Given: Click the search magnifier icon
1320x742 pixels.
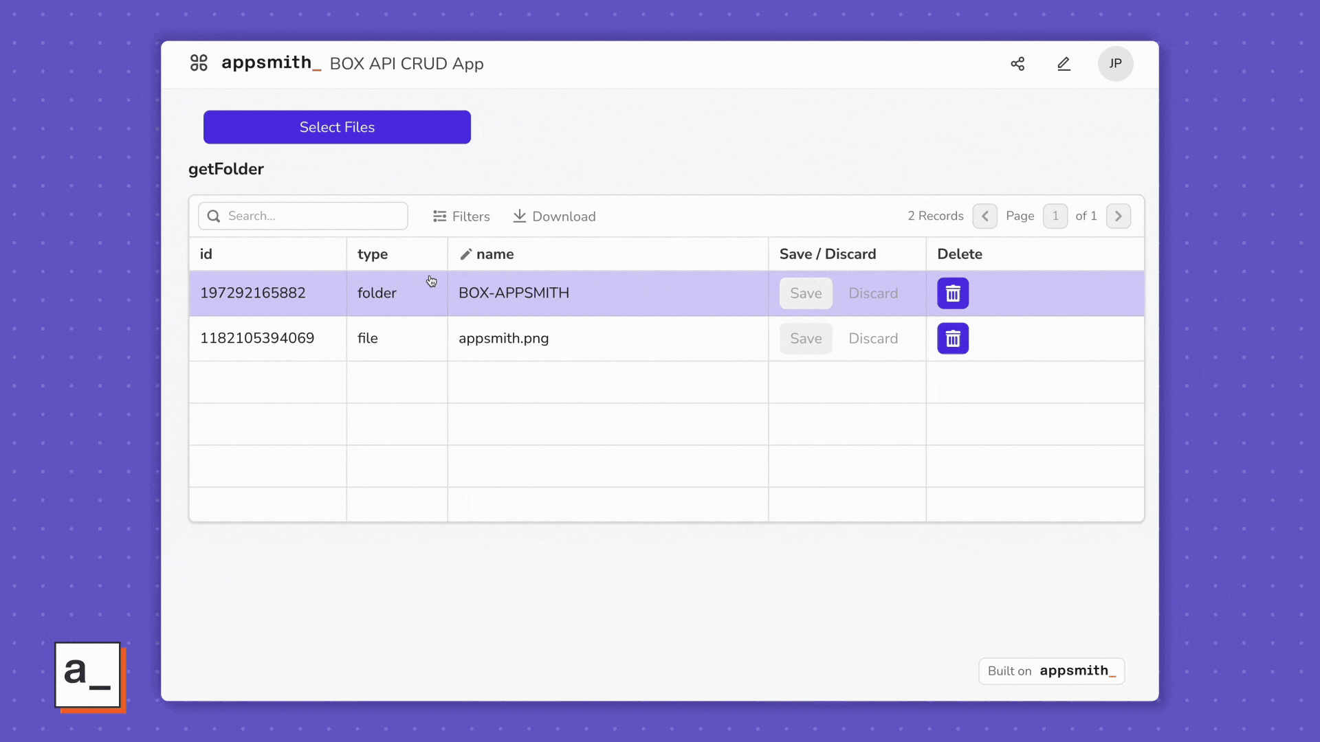Looking at the screenshot, I should point(214,216).
